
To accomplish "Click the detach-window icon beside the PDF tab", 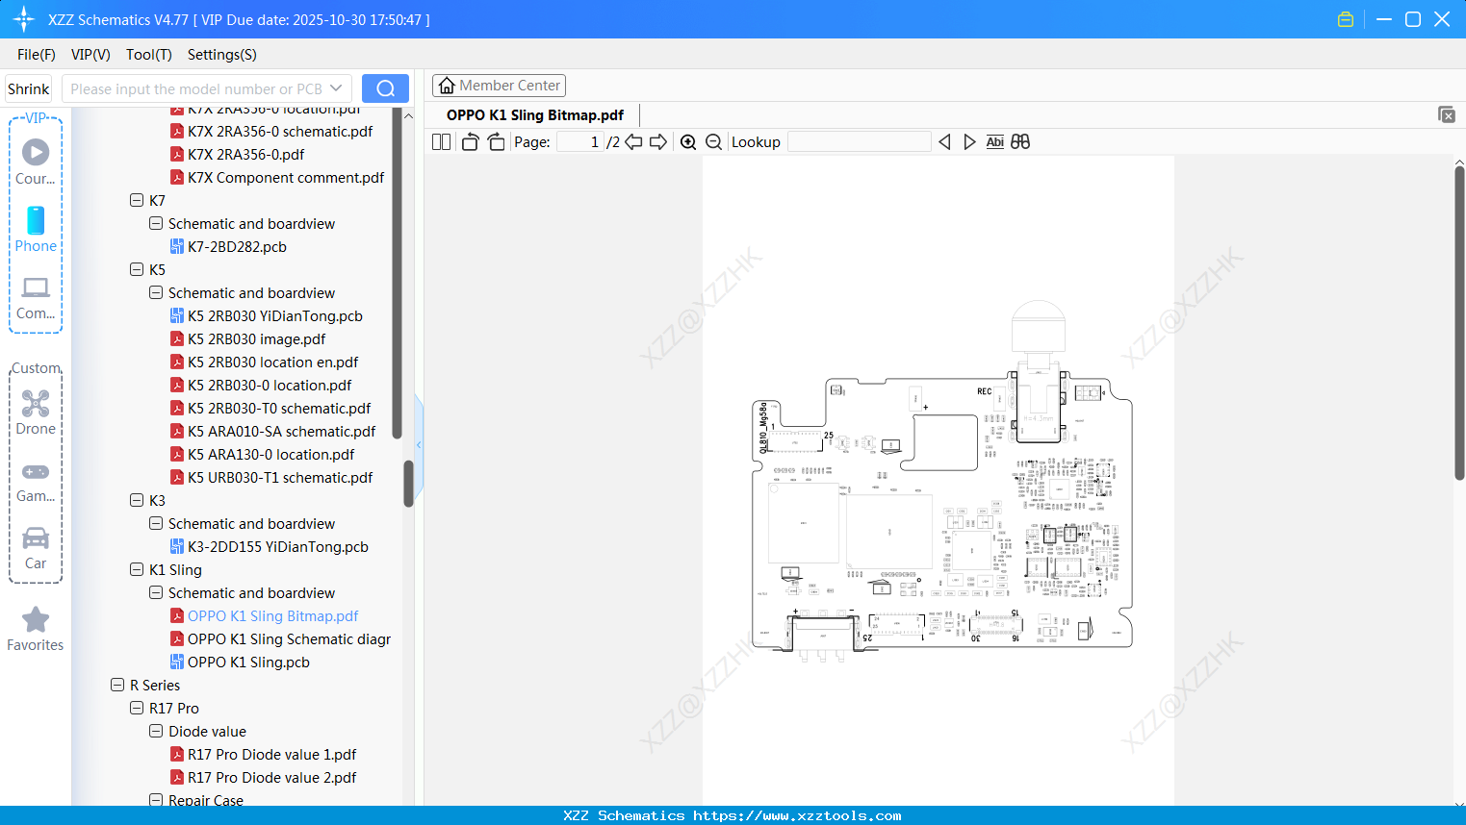I will point(1447,114).
